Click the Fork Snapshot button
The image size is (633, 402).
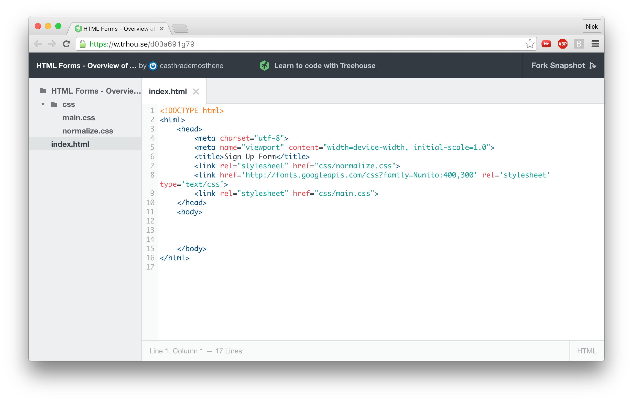click(558, 65)
